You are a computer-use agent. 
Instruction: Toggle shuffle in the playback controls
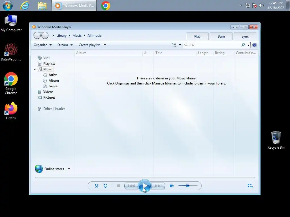[x=97, y=186]
